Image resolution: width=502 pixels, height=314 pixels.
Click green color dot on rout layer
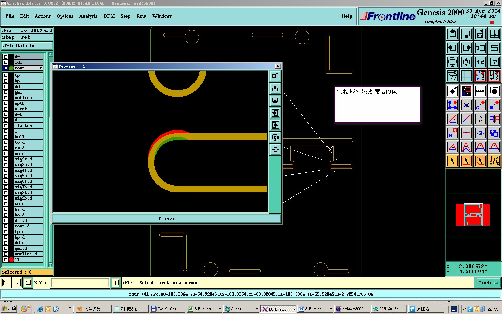pyautogui.click(x=12, y=68)
